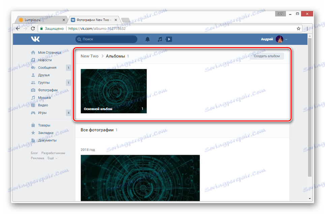
Task: Click Все фотографии heading
Action: [x=97, y=130]
